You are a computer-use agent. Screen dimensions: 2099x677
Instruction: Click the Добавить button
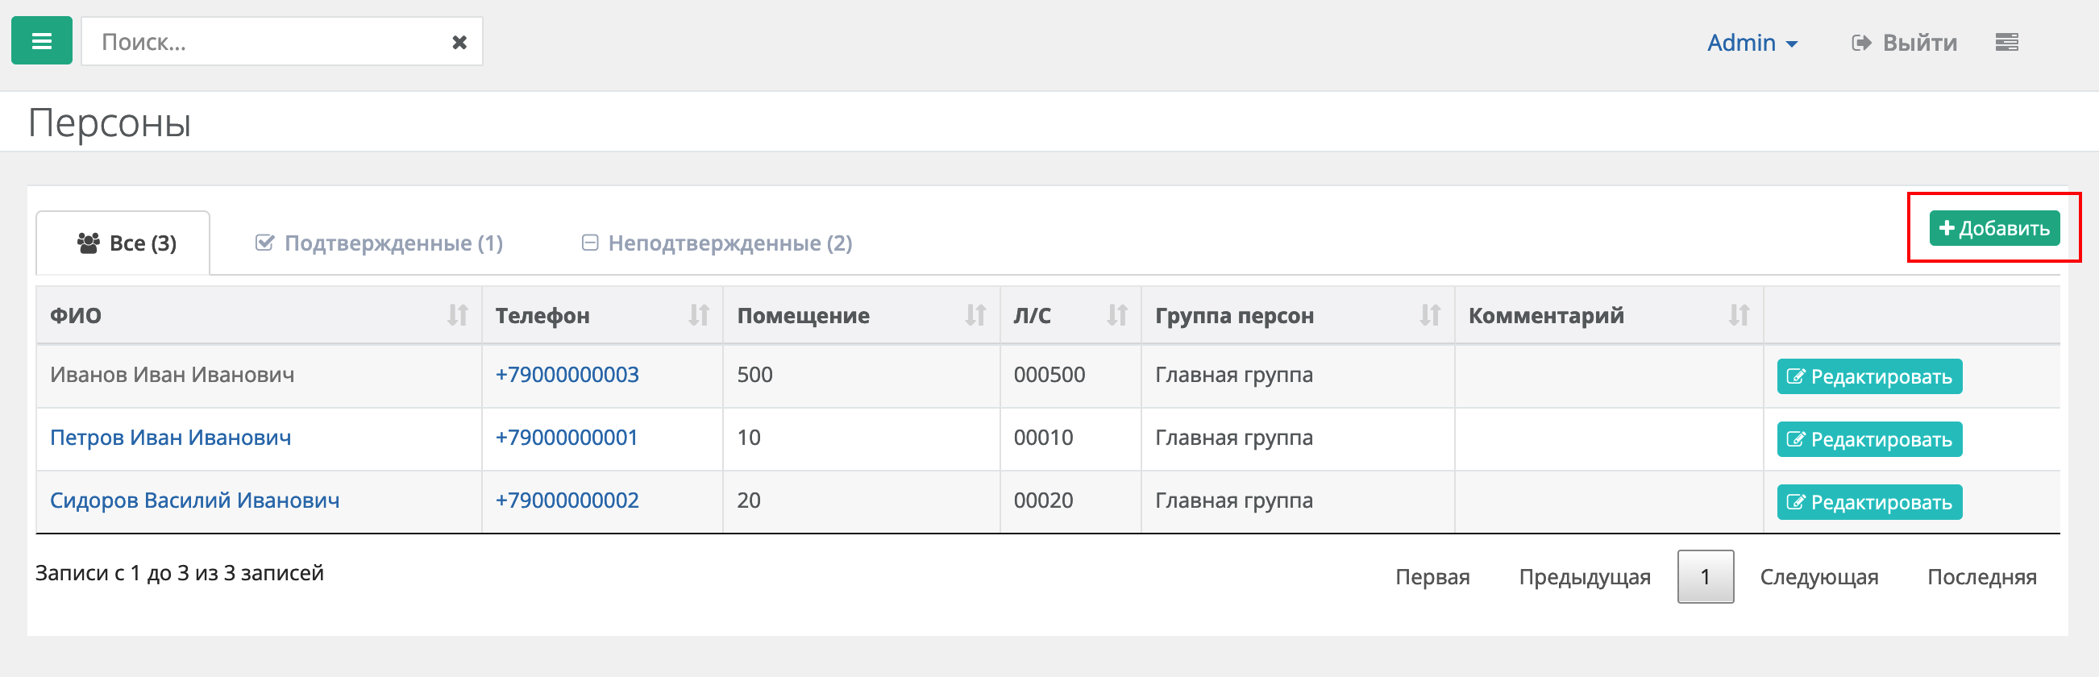pyautogui.click(x=1994, y=228)
